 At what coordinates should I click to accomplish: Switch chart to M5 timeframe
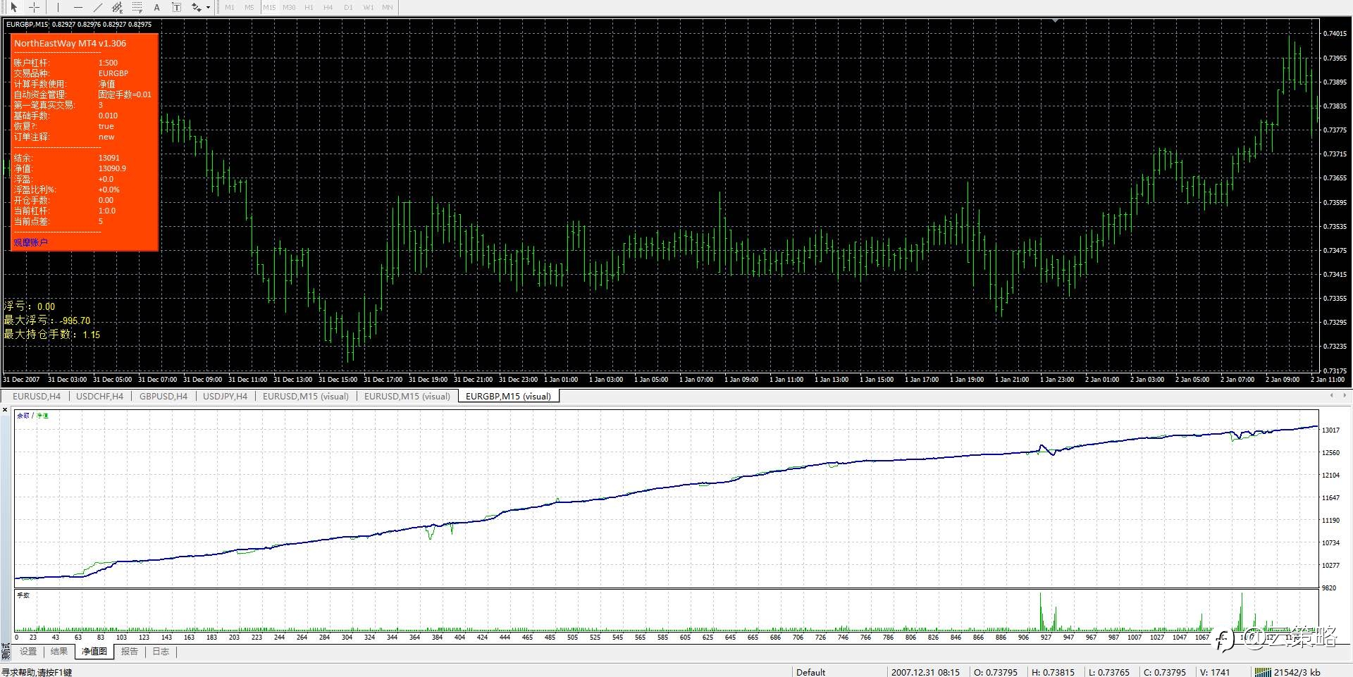point(249,7)
